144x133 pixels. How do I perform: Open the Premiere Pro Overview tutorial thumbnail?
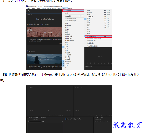tap(45, 32)
